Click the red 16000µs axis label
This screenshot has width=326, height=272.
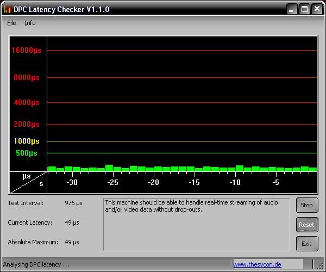click(x=27, y=51)
